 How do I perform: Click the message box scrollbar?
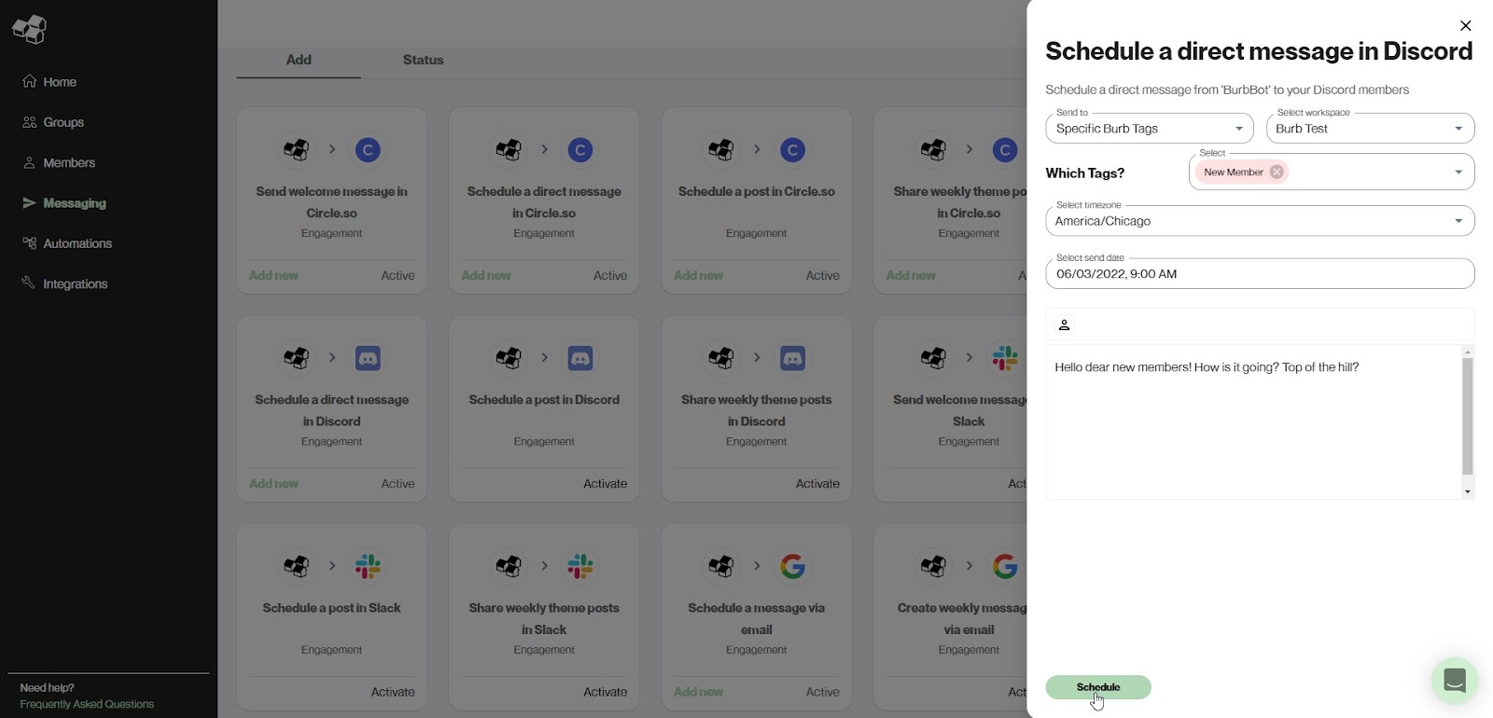coord(1467,416)
